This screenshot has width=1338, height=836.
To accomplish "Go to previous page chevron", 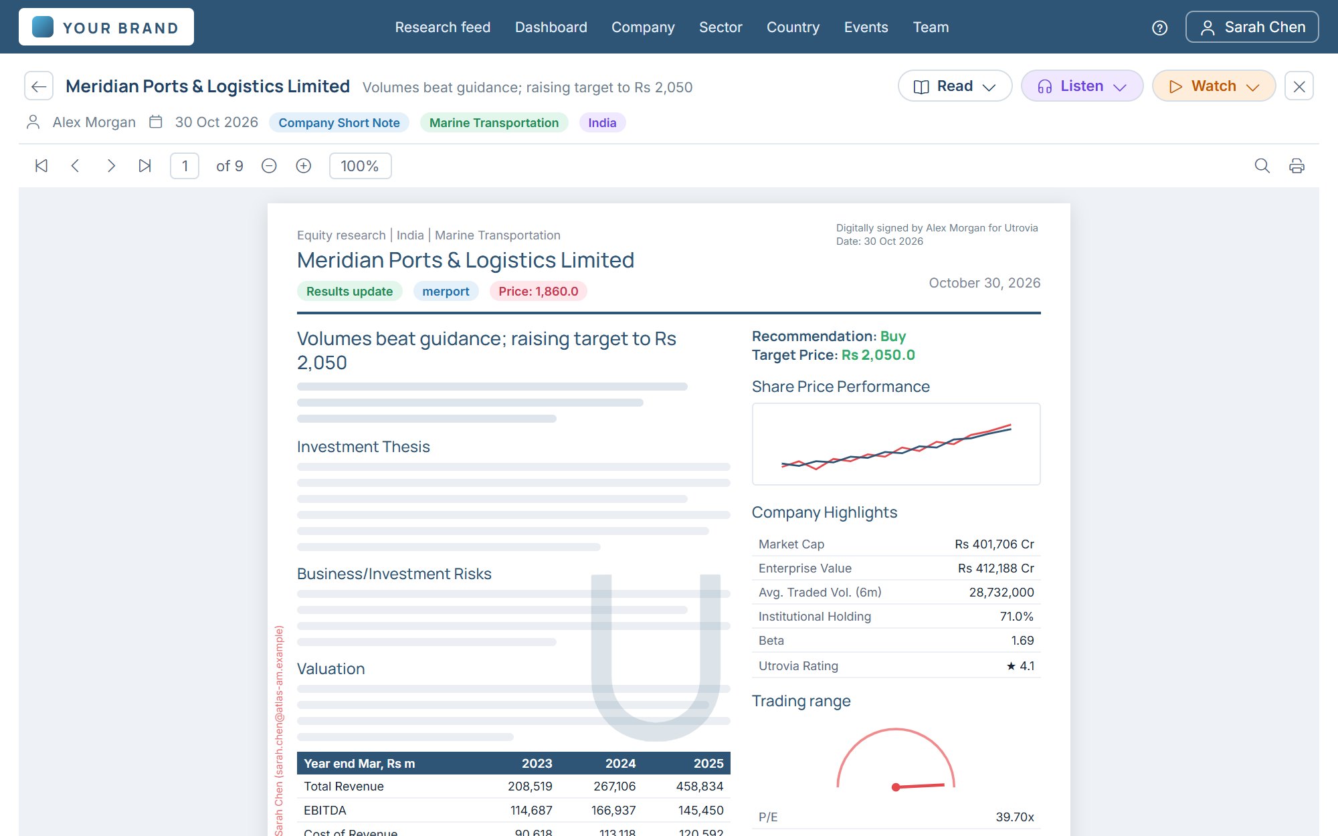I will tap(76, 166).
